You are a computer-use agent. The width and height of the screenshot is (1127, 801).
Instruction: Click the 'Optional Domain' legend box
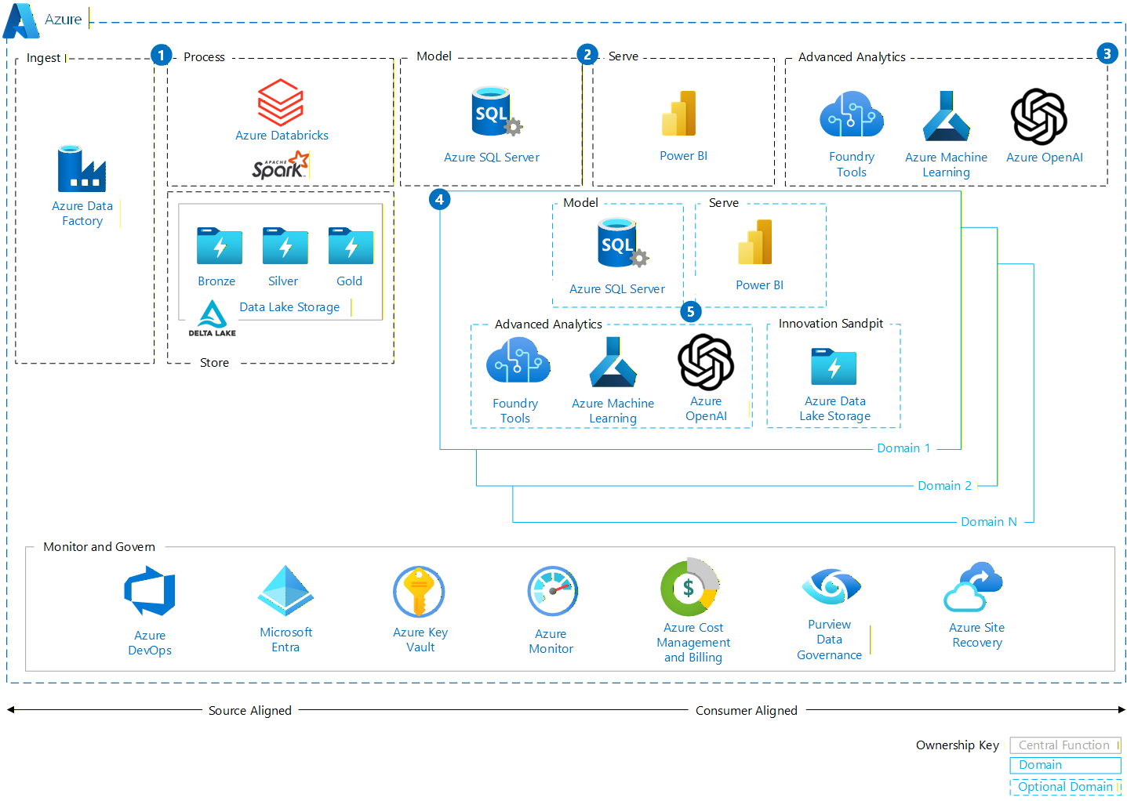point(1065,787)
